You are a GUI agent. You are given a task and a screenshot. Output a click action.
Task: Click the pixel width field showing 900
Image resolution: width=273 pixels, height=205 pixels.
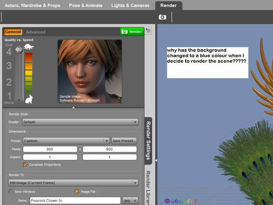point(50,149)
